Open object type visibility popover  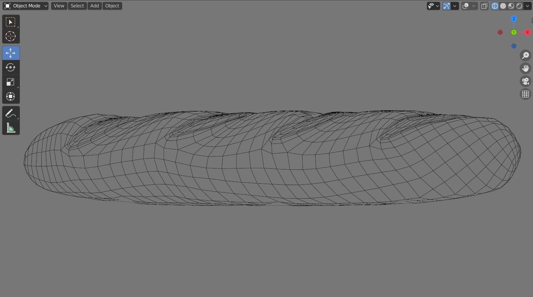[433, 6]
